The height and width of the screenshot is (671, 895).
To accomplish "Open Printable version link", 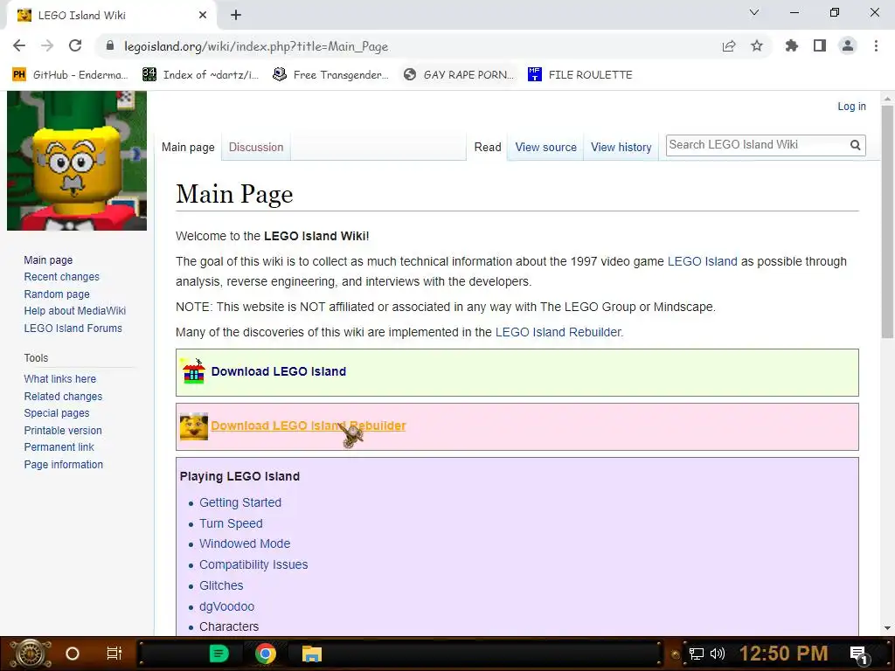I will click(63, 430).
